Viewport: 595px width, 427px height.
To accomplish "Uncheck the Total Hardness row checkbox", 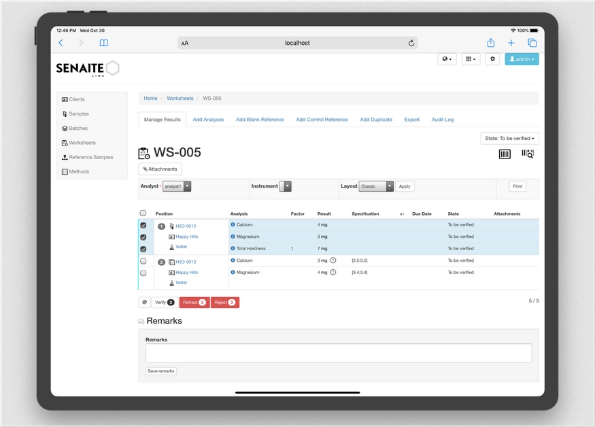I will (x=143, y=249).
